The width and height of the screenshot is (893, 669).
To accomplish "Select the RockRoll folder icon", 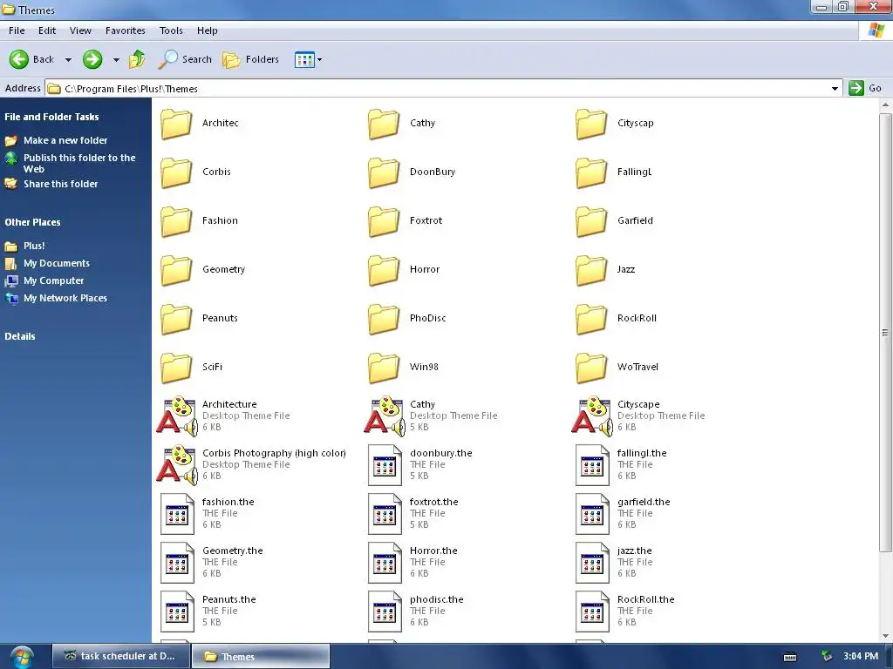I will tap(591, 319).
